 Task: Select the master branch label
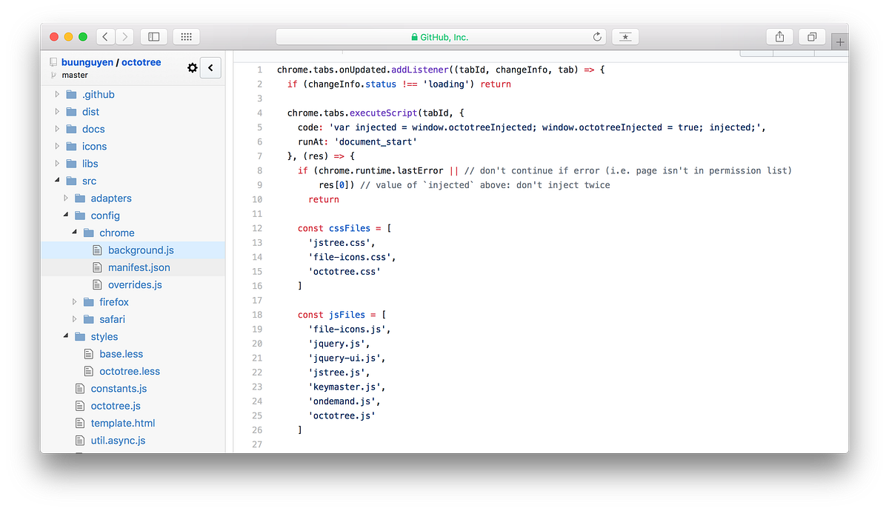click(x=74, y=75)
